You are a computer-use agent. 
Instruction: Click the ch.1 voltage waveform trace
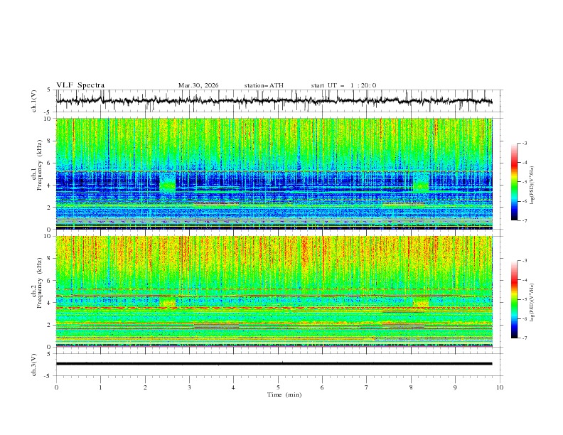coord(274,101)
